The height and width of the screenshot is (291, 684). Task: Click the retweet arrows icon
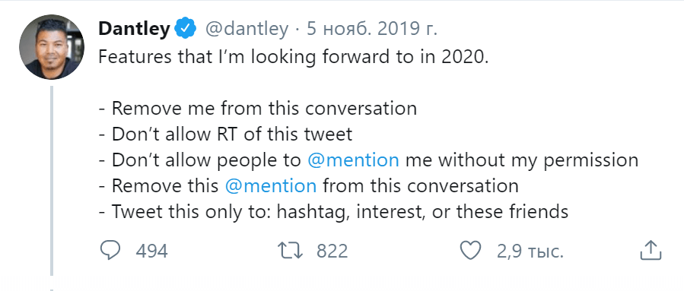290,251
